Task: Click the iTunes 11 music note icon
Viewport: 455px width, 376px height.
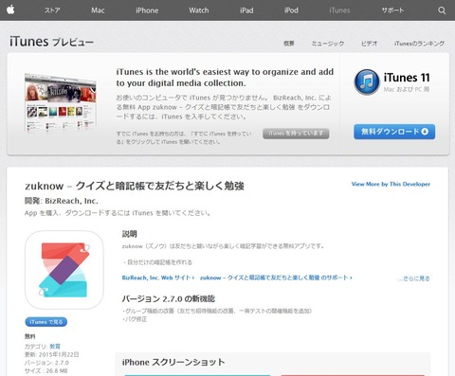Action: point(367,82)
